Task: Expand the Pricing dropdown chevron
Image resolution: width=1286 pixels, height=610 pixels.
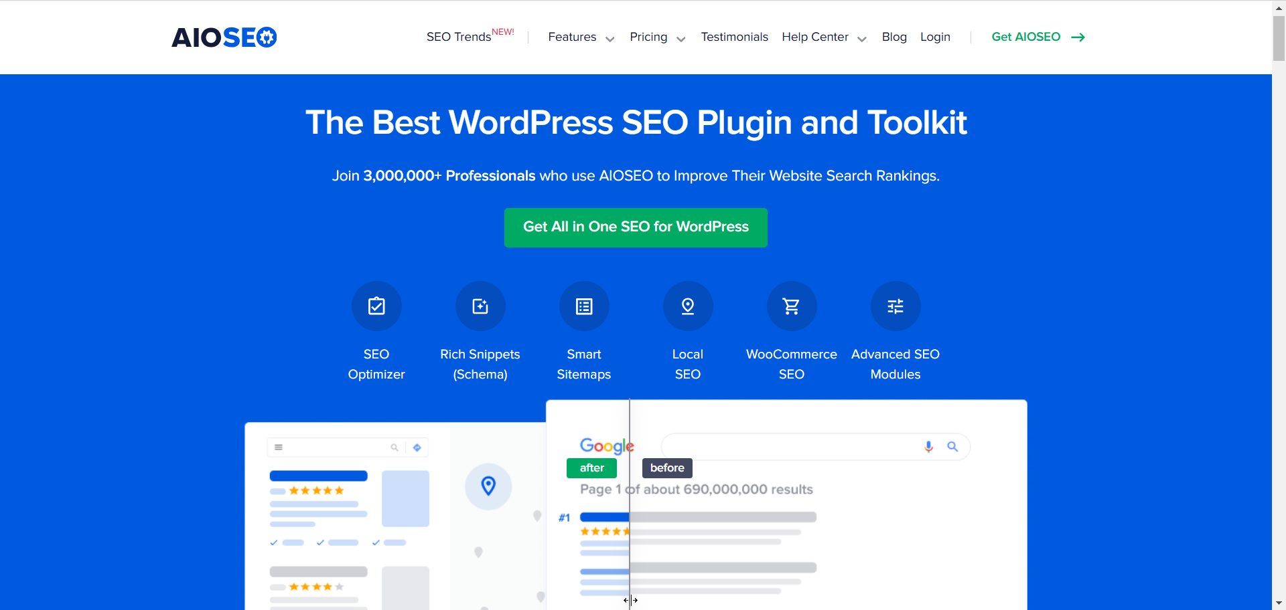Action: pyautogui.click(x=681, y=39)
